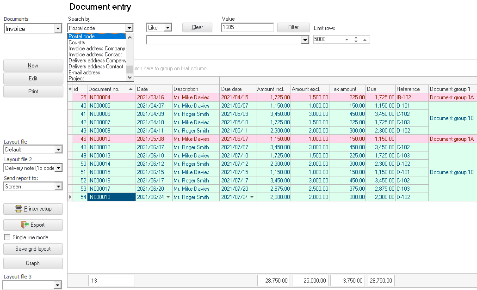Click the Export button
Screen dimensions: 477x290
click(x=33, y=225)
